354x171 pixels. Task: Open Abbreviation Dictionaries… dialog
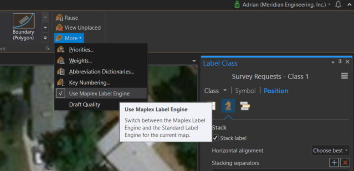pos(101,72)
